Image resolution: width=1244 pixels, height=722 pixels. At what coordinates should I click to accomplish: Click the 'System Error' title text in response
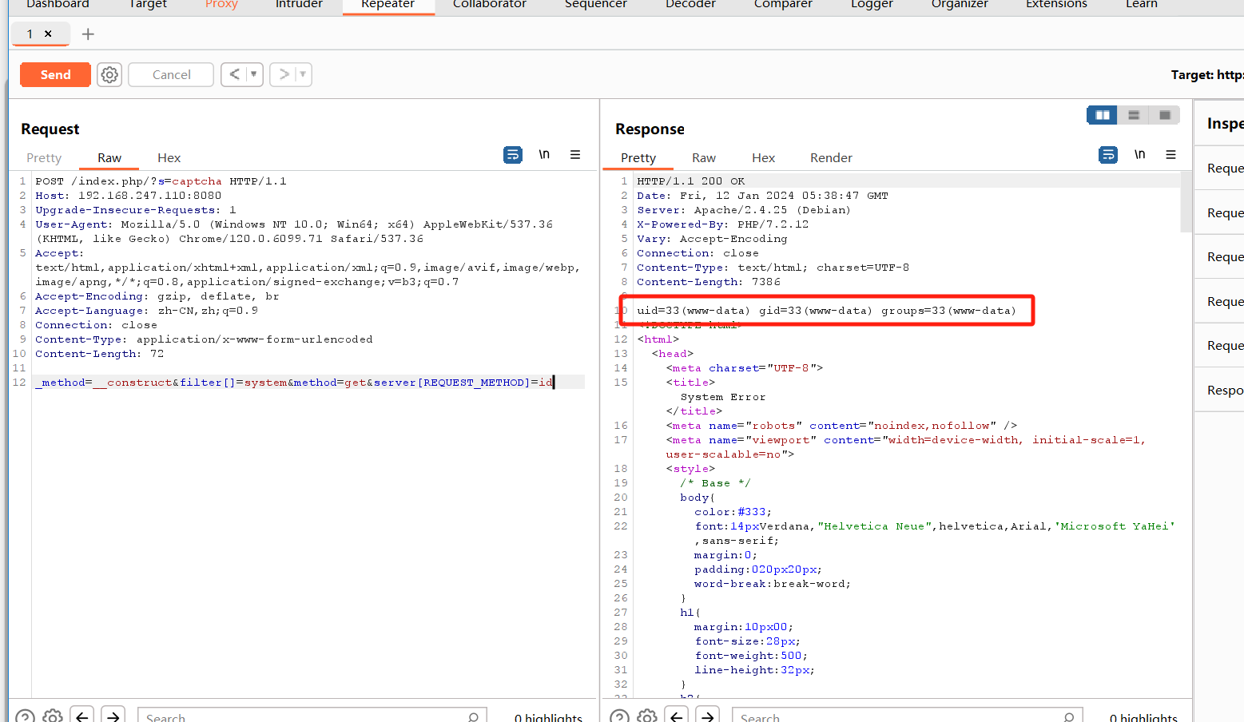click(722, 397)
